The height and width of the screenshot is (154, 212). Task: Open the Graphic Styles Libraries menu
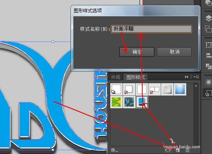point(114,150)
